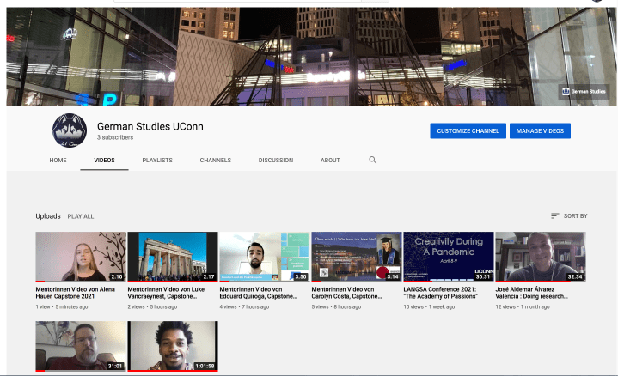The width and height of the screenshot is (618, 376).
Task: Go to the Channels tab
Action: pos(215,161)
